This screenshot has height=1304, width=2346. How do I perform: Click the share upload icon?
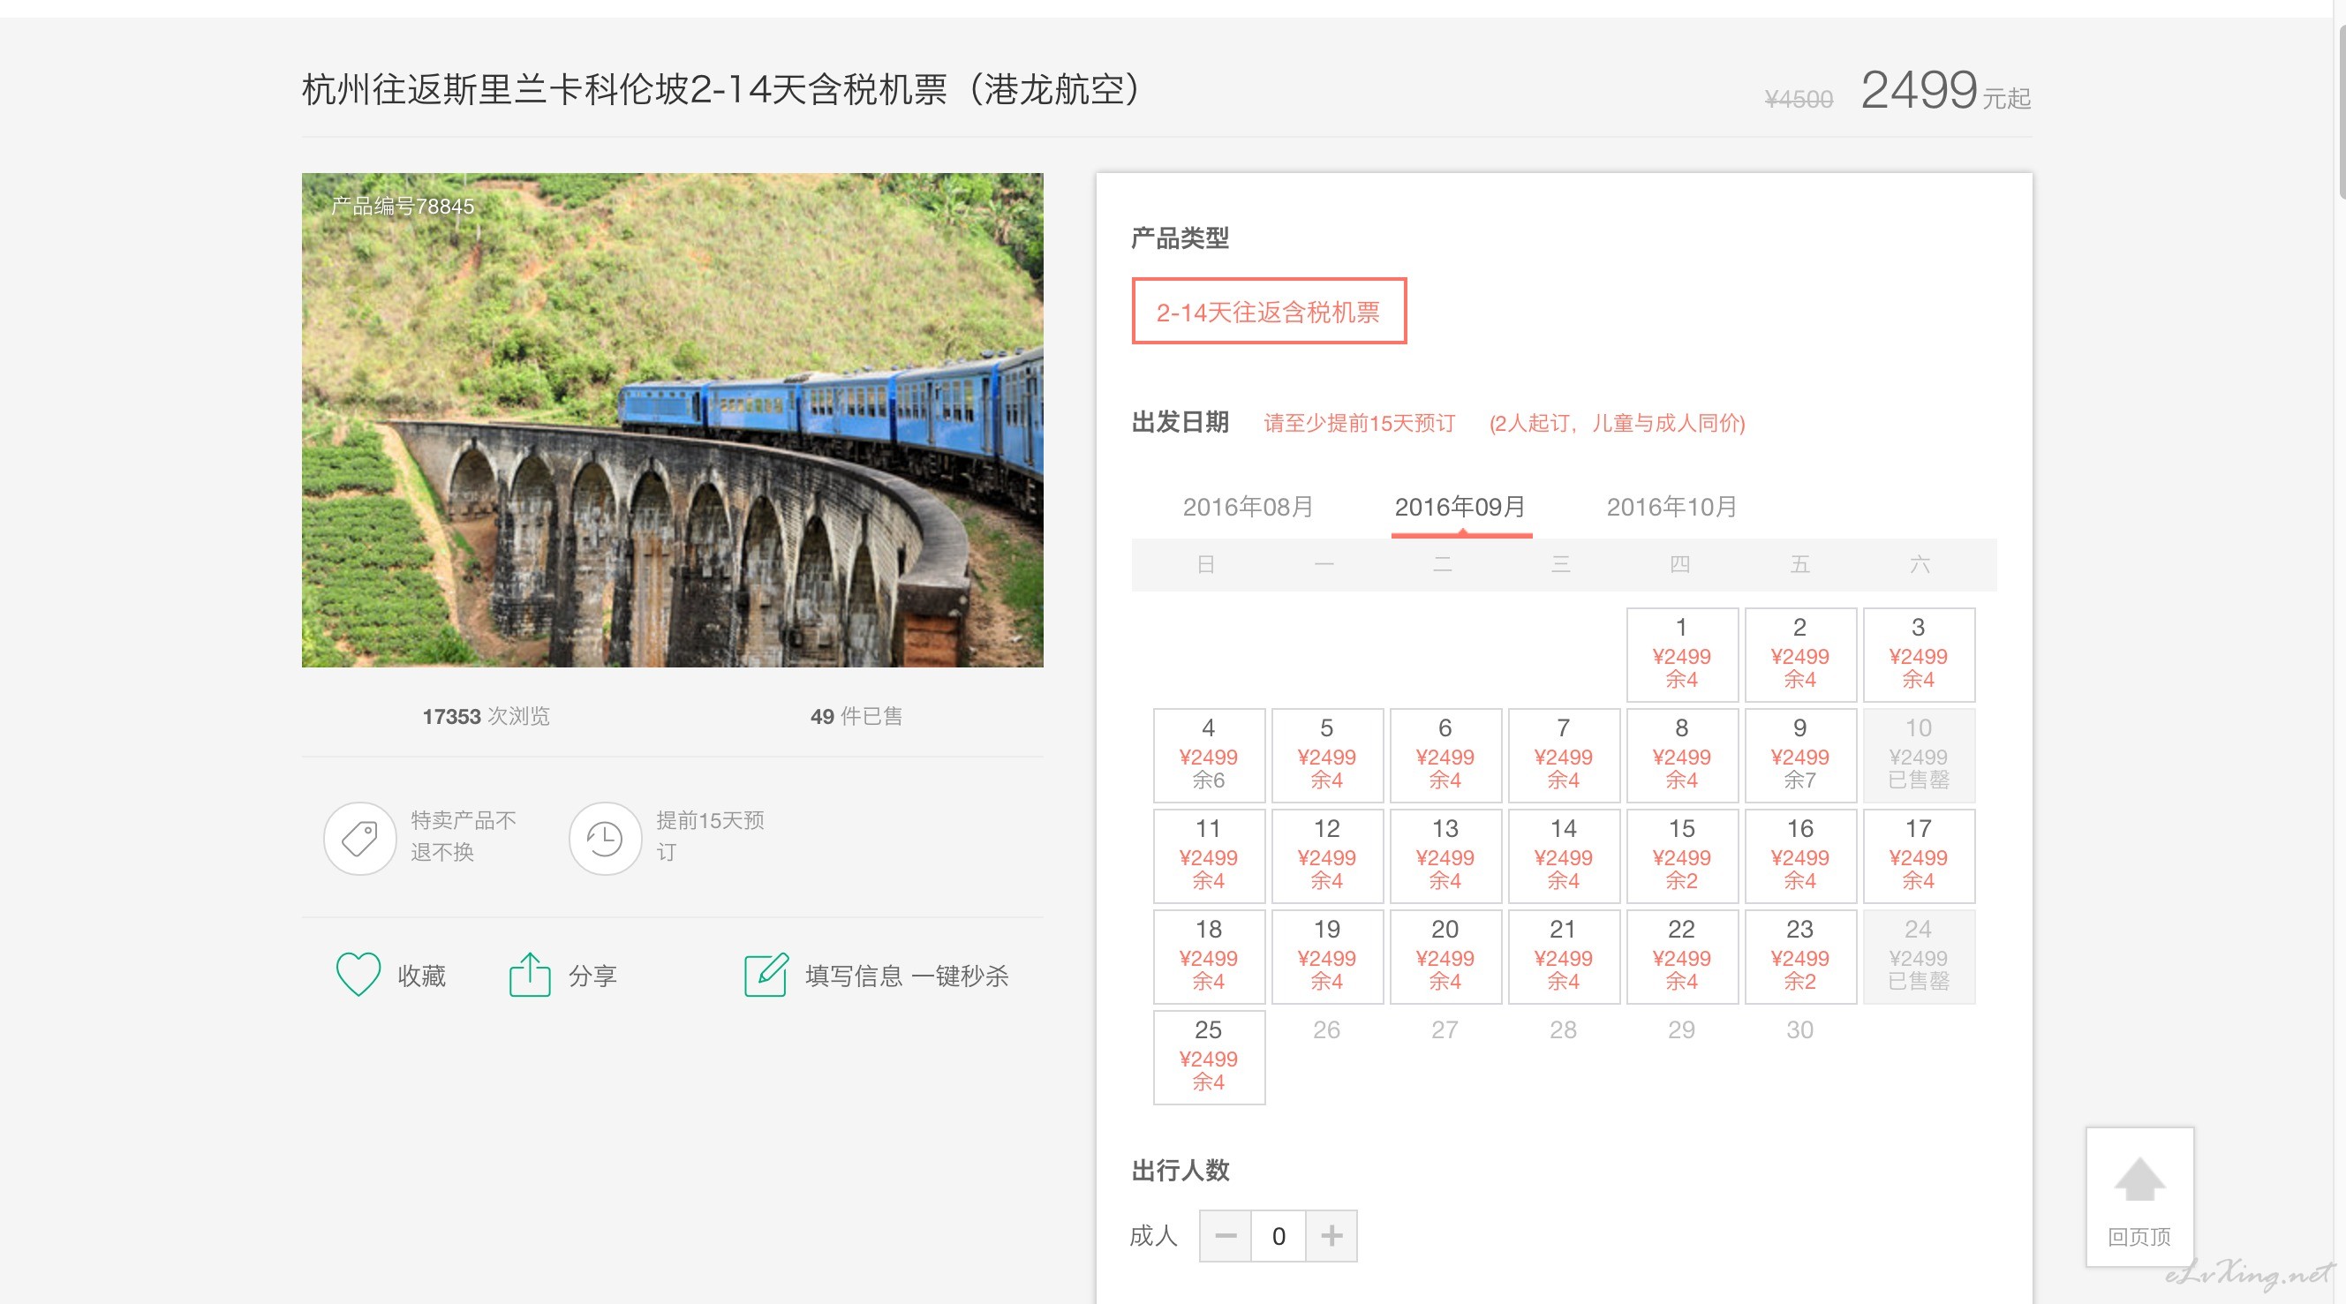[x=529, y=975]
